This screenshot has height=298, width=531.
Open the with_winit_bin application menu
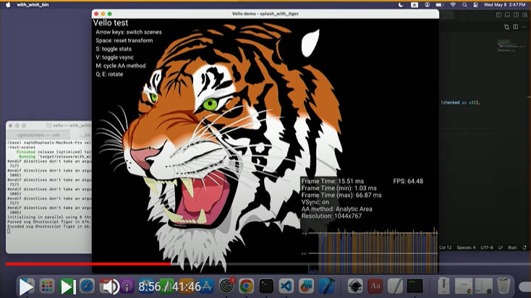click(33, 5)
